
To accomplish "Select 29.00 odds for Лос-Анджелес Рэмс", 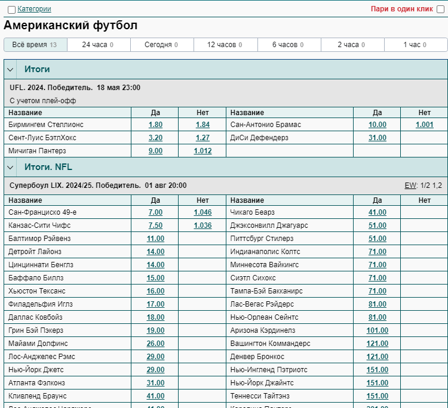I will point(155,357).
